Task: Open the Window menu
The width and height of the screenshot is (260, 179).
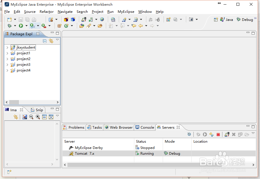Action: pyautogui.click(x=145, y=12)
